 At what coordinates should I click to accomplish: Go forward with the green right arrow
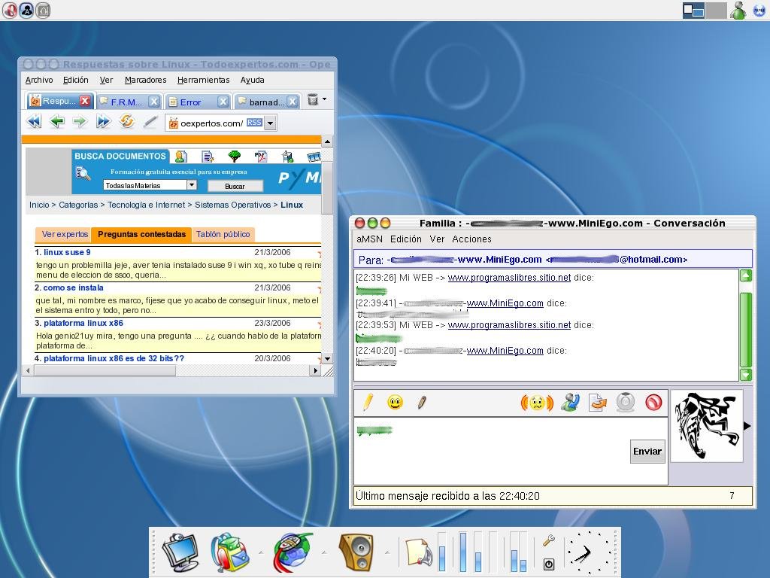pyautogui.click(x=80, y=121)
